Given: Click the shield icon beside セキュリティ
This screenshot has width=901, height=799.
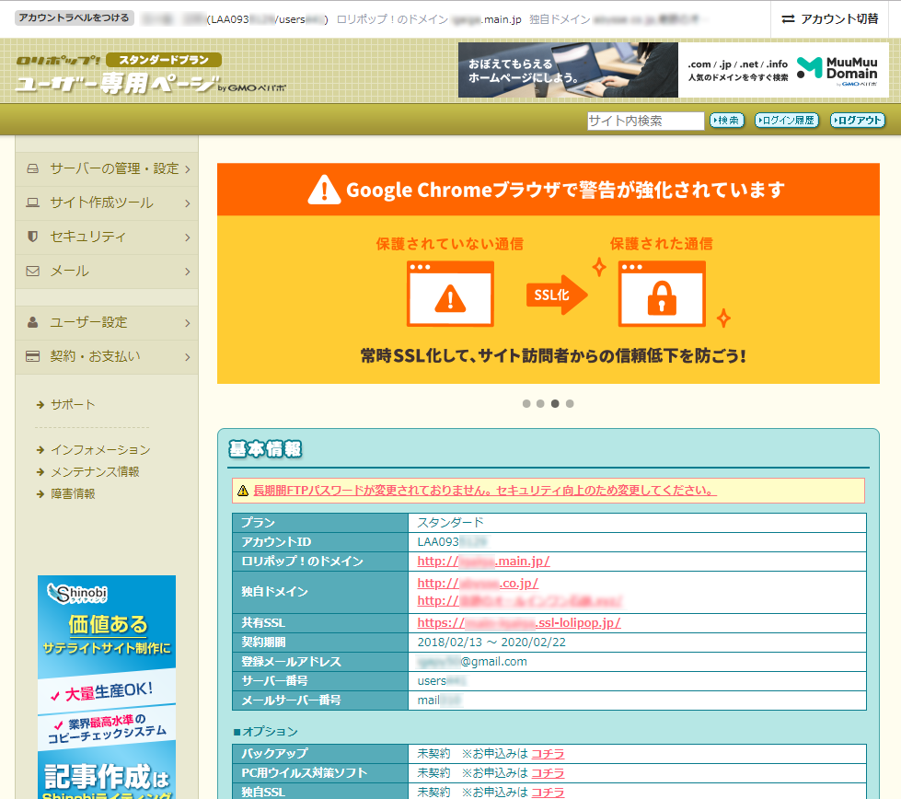Looking at the screenshot, I should coord(33,237).
